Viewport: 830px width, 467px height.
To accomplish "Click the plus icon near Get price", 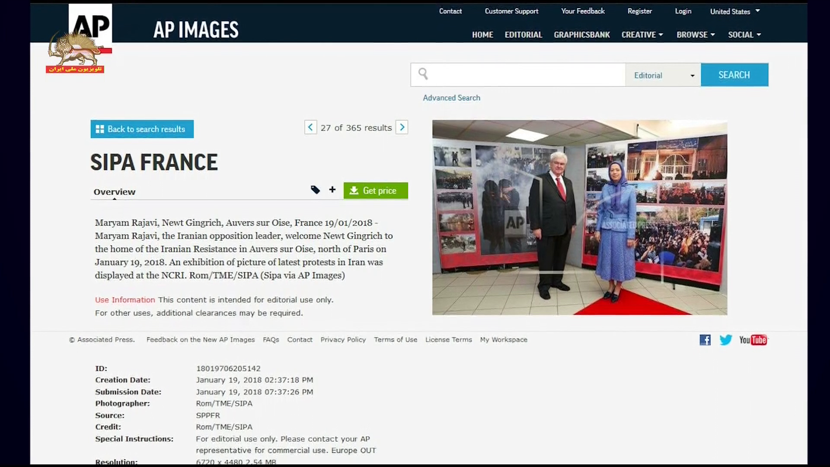I will point(332,189).
